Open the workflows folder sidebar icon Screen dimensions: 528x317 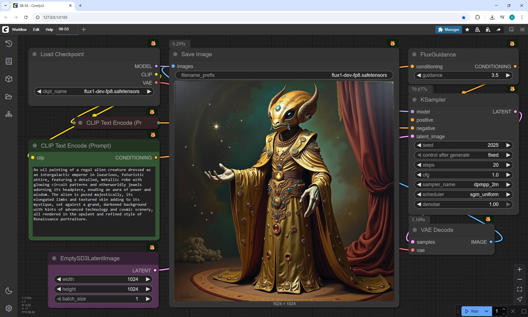(x=9, y=97)
